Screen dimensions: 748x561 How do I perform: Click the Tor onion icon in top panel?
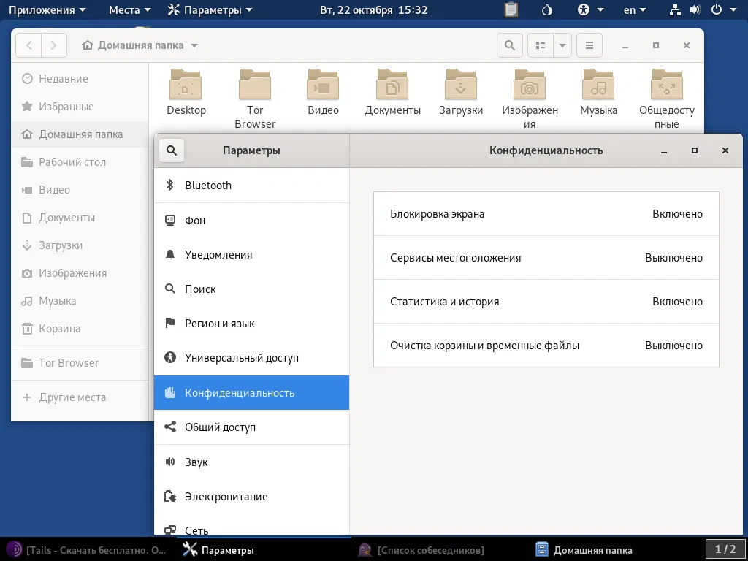(547, 10)
